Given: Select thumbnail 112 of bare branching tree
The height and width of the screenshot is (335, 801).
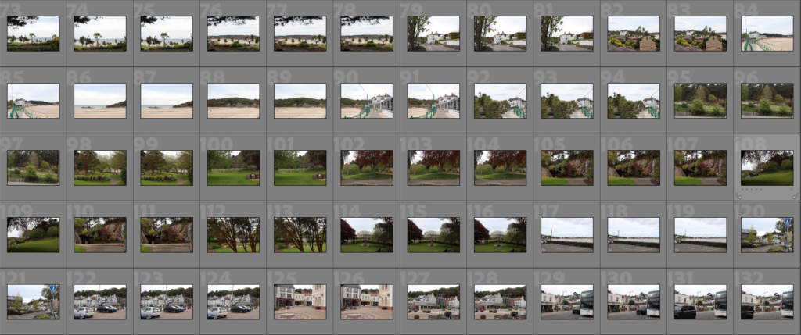Looking at the screenshot, I should click(x=233, y=234).
